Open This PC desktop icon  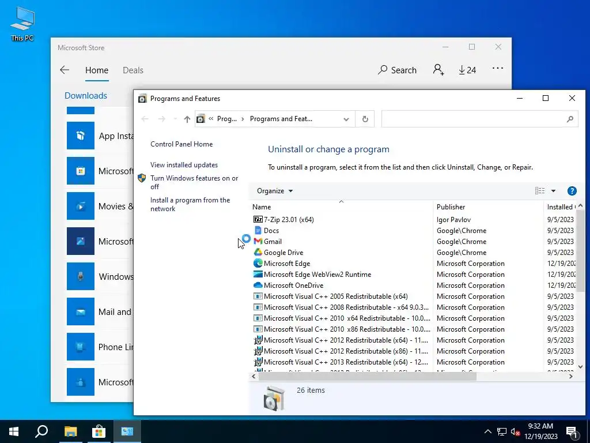click(22, 24)
